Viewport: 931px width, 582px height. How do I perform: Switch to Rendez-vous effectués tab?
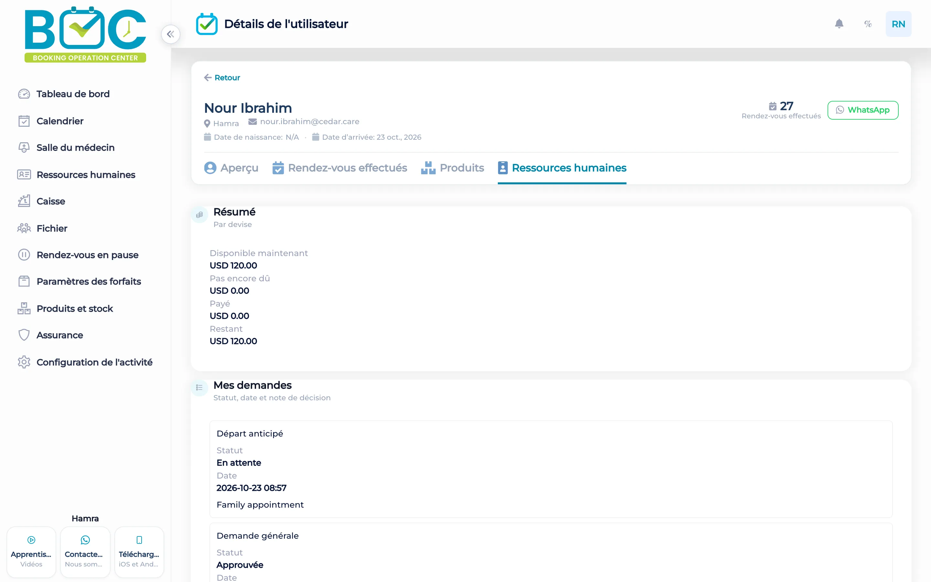[x=339, y=168]
